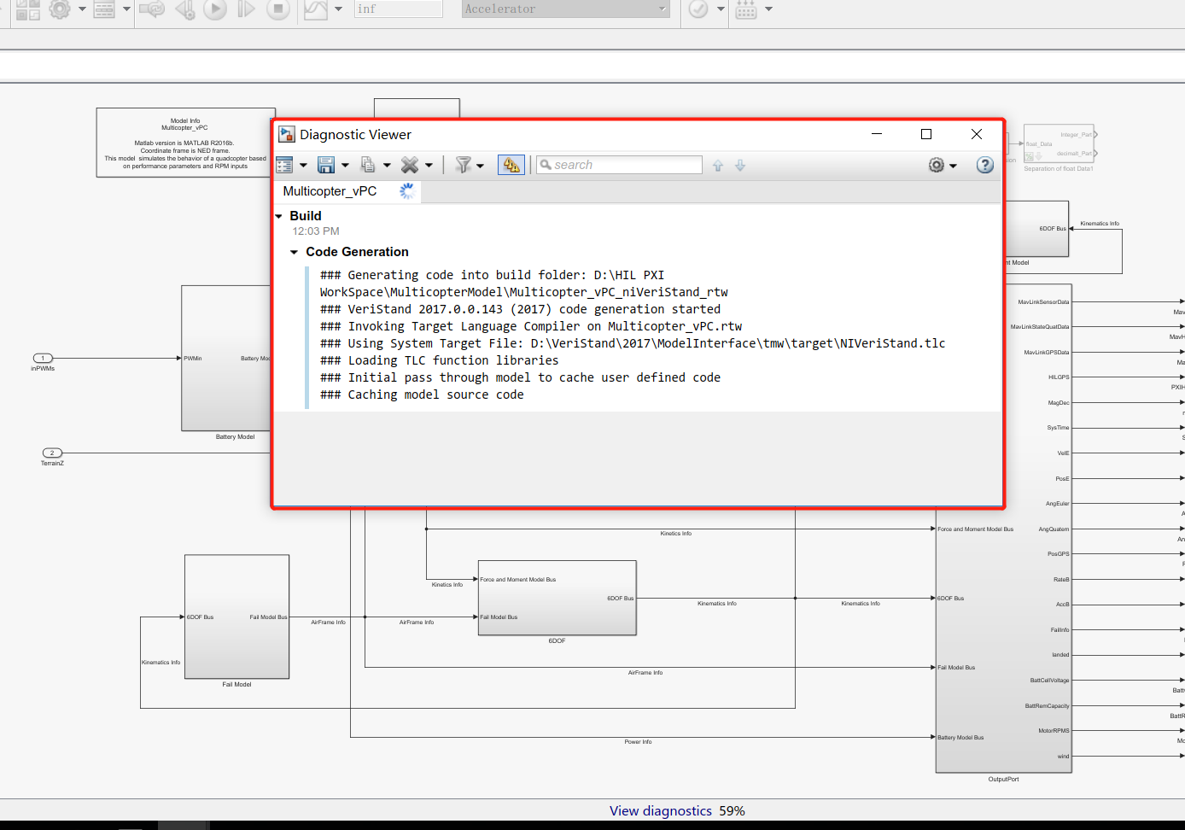Maximize the Diagnostic Viewer window

tap(926, 134)
